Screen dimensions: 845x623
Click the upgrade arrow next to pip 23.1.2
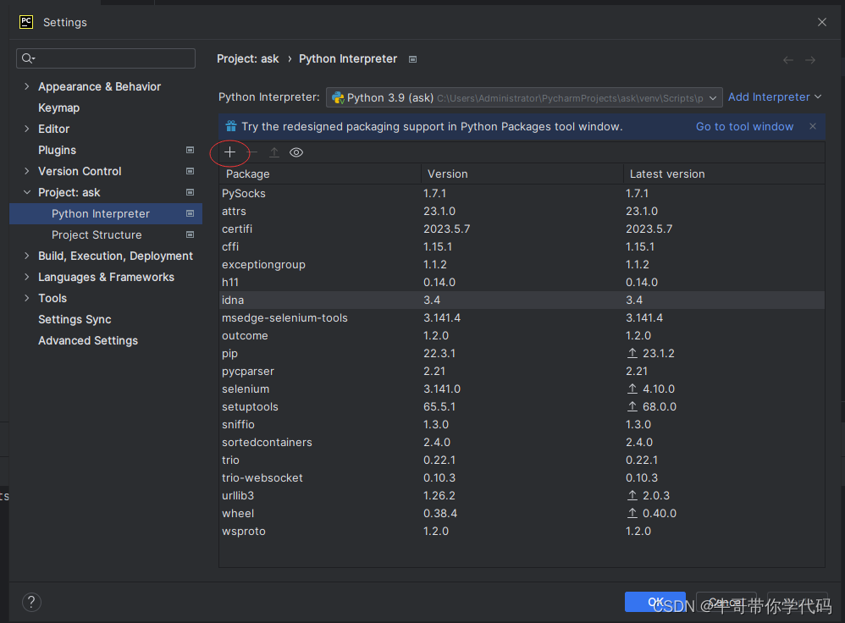tap(632, 353)
